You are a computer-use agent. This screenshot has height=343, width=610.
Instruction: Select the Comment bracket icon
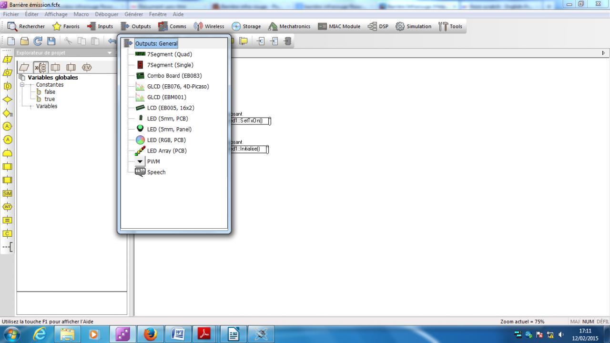tap(8, 247)
